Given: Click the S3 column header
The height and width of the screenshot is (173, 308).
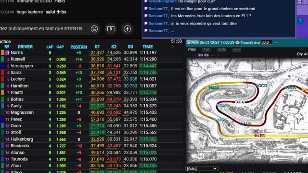Looking at the screenshot, I should pos(130,47).
